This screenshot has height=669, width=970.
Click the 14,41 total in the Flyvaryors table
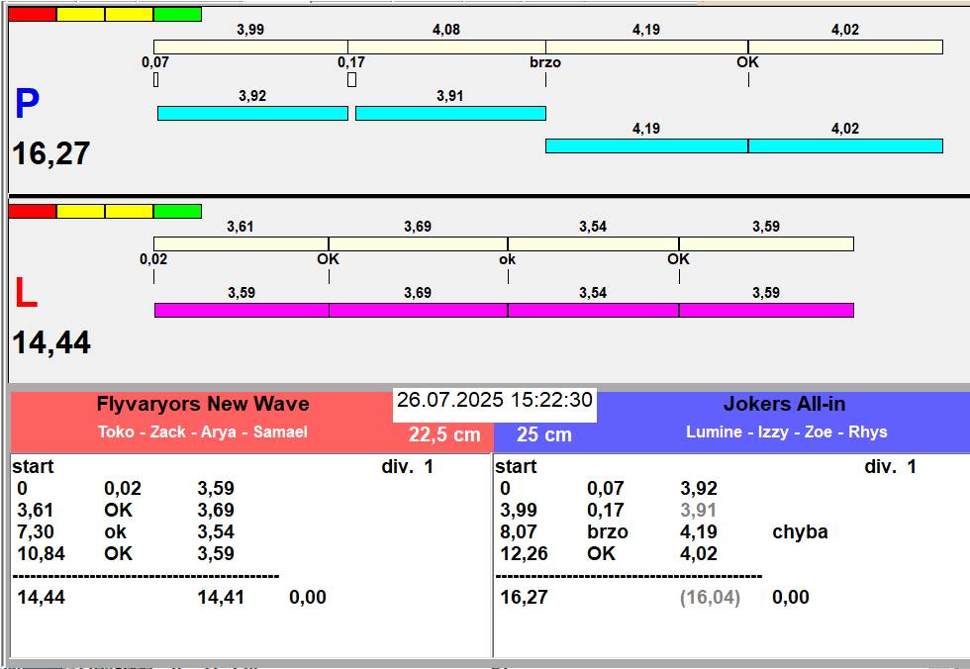point(221,598)
